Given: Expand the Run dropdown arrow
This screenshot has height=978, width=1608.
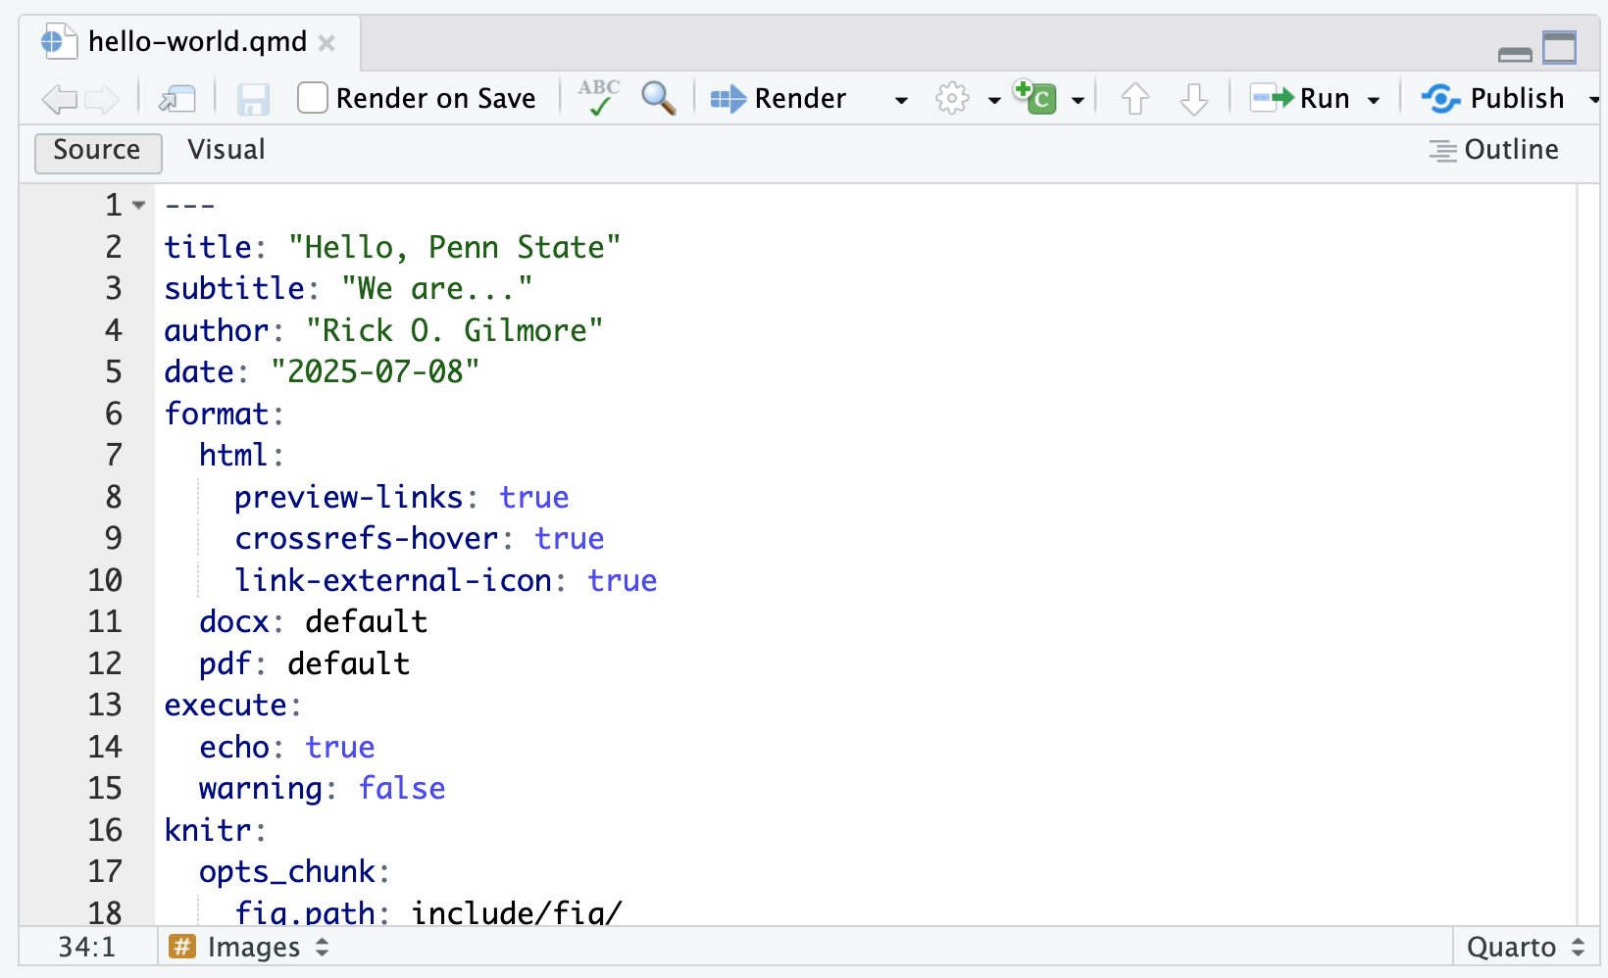Looking at the screenshot, I should (x=1374, y=100).
